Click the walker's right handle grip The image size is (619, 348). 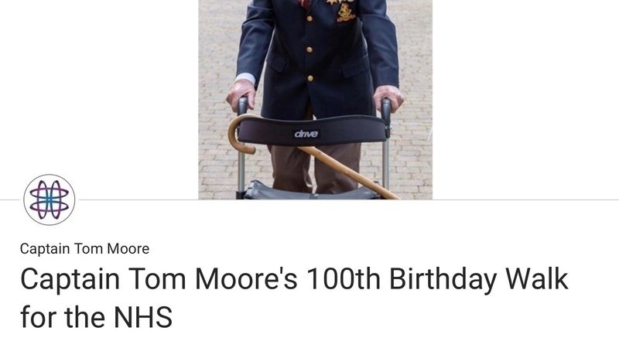[x=386, y=107]
